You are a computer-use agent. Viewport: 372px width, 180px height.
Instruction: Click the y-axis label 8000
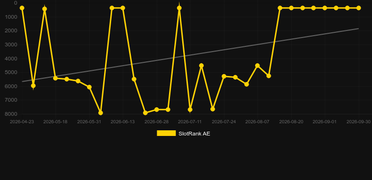click(x=11, y=114)
